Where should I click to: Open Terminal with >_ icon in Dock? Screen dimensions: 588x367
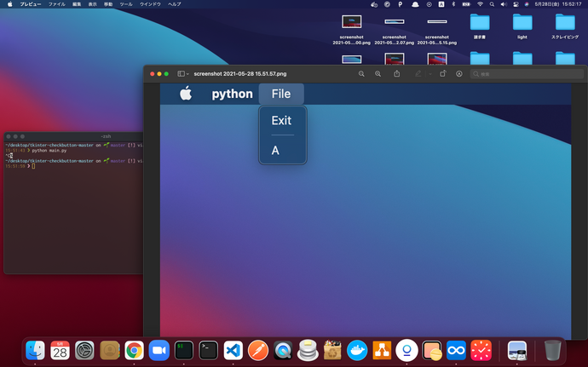[209, 351]
